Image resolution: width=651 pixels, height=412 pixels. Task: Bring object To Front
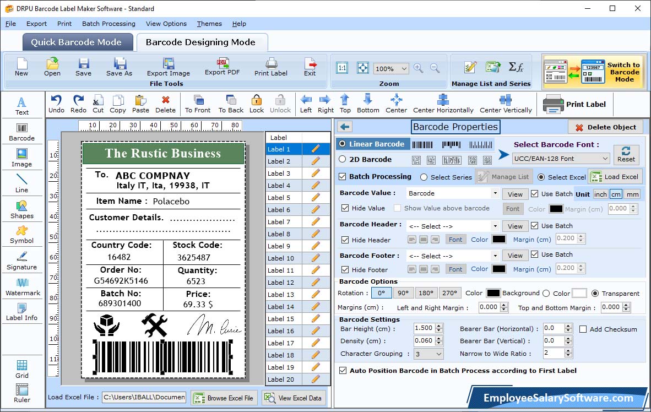198,104
